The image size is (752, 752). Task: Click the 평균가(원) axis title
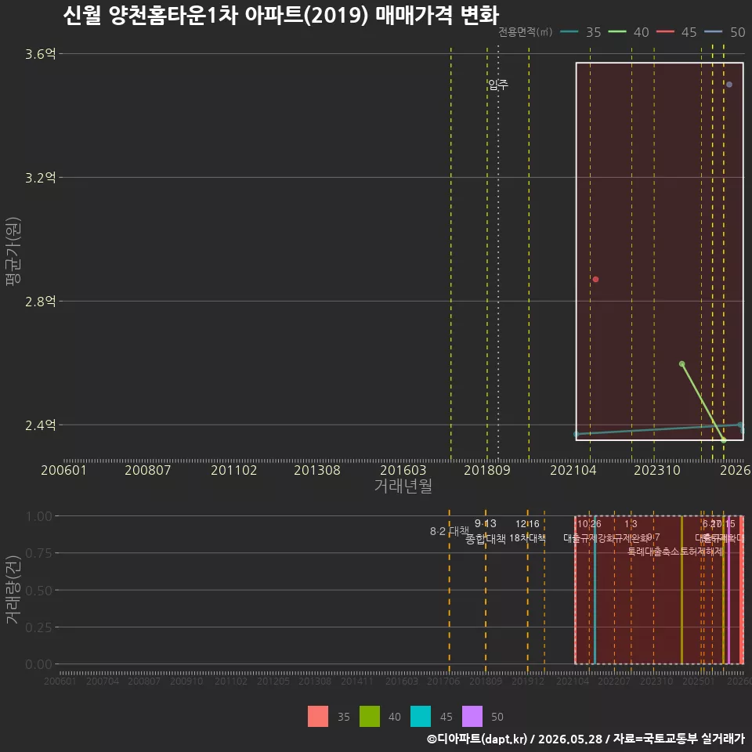tap(13, 251)
